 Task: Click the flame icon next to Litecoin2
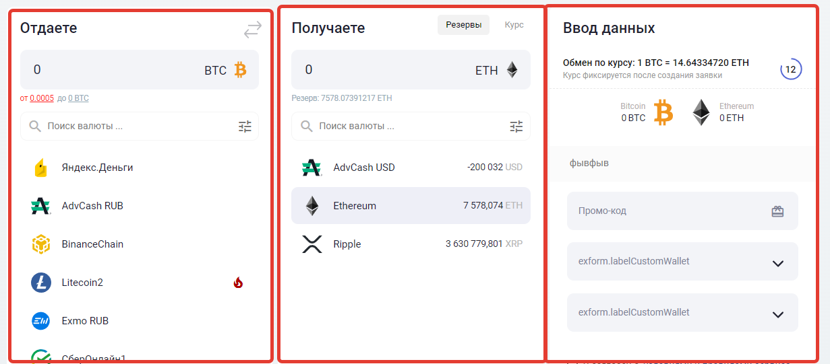[238, 283]
